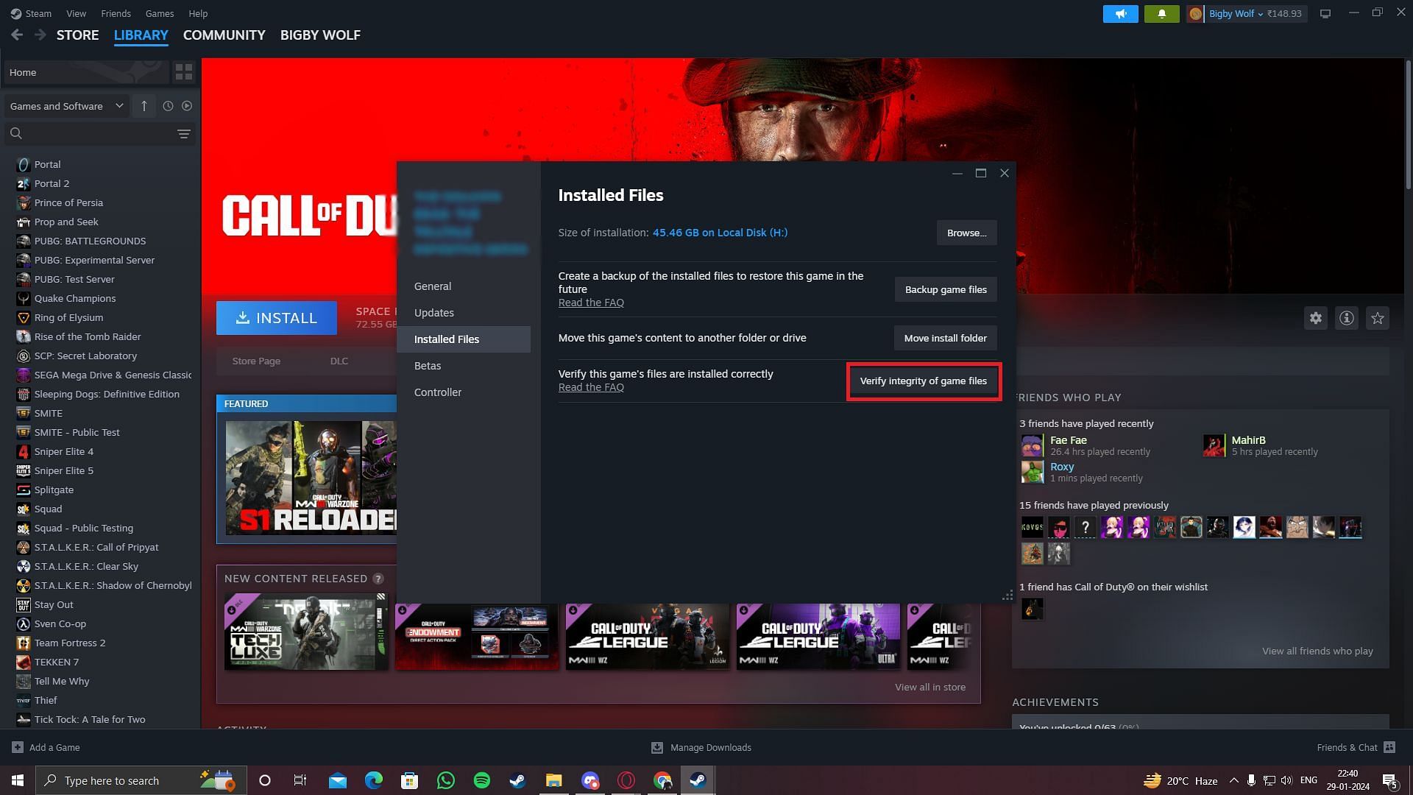Click Verify integrity of game files
The height and width of the screenshot is (795, 1413).
[923, 381]
